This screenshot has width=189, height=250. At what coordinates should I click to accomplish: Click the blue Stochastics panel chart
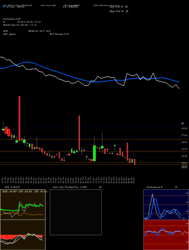point(166,205)
